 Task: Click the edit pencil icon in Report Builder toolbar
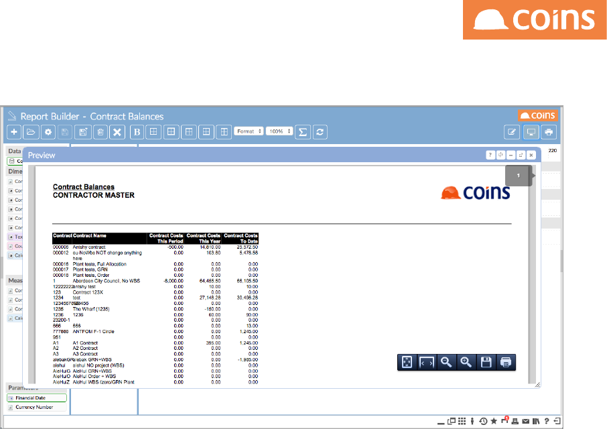512,132
